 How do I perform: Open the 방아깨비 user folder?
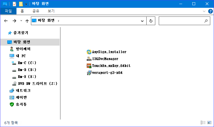(23, 49)
